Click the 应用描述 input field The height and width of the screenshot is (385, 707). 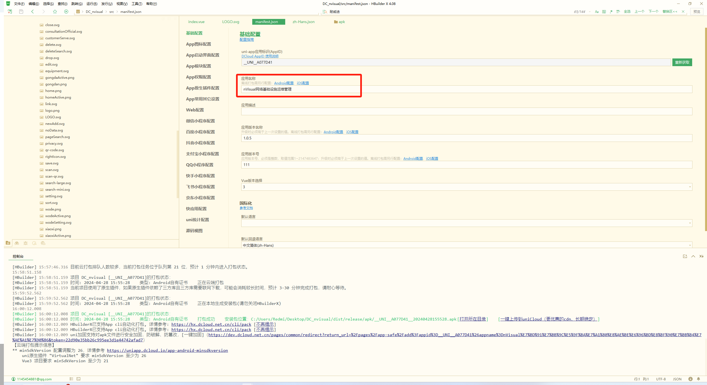click(466, 111)
